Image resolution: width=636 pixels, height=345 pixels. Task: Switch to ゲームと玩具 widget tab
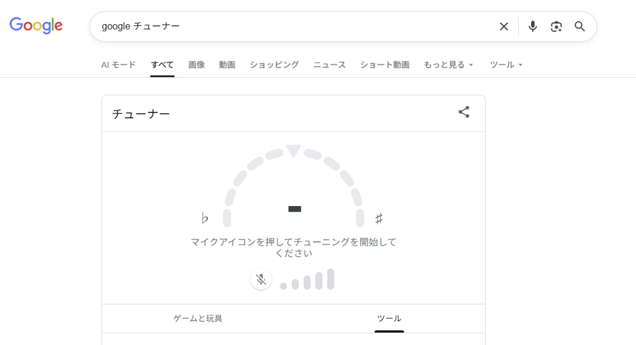coord(198,318)
